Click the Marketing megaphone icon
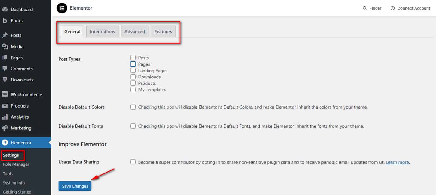Viewport: 436px width, 195px height. click(x=5, y=128)
